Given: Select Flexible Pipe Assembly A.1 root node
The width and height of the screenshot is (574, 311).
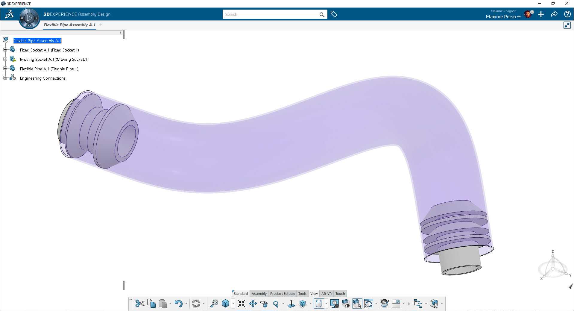Looking at the screenshot, I should point(37,41).
